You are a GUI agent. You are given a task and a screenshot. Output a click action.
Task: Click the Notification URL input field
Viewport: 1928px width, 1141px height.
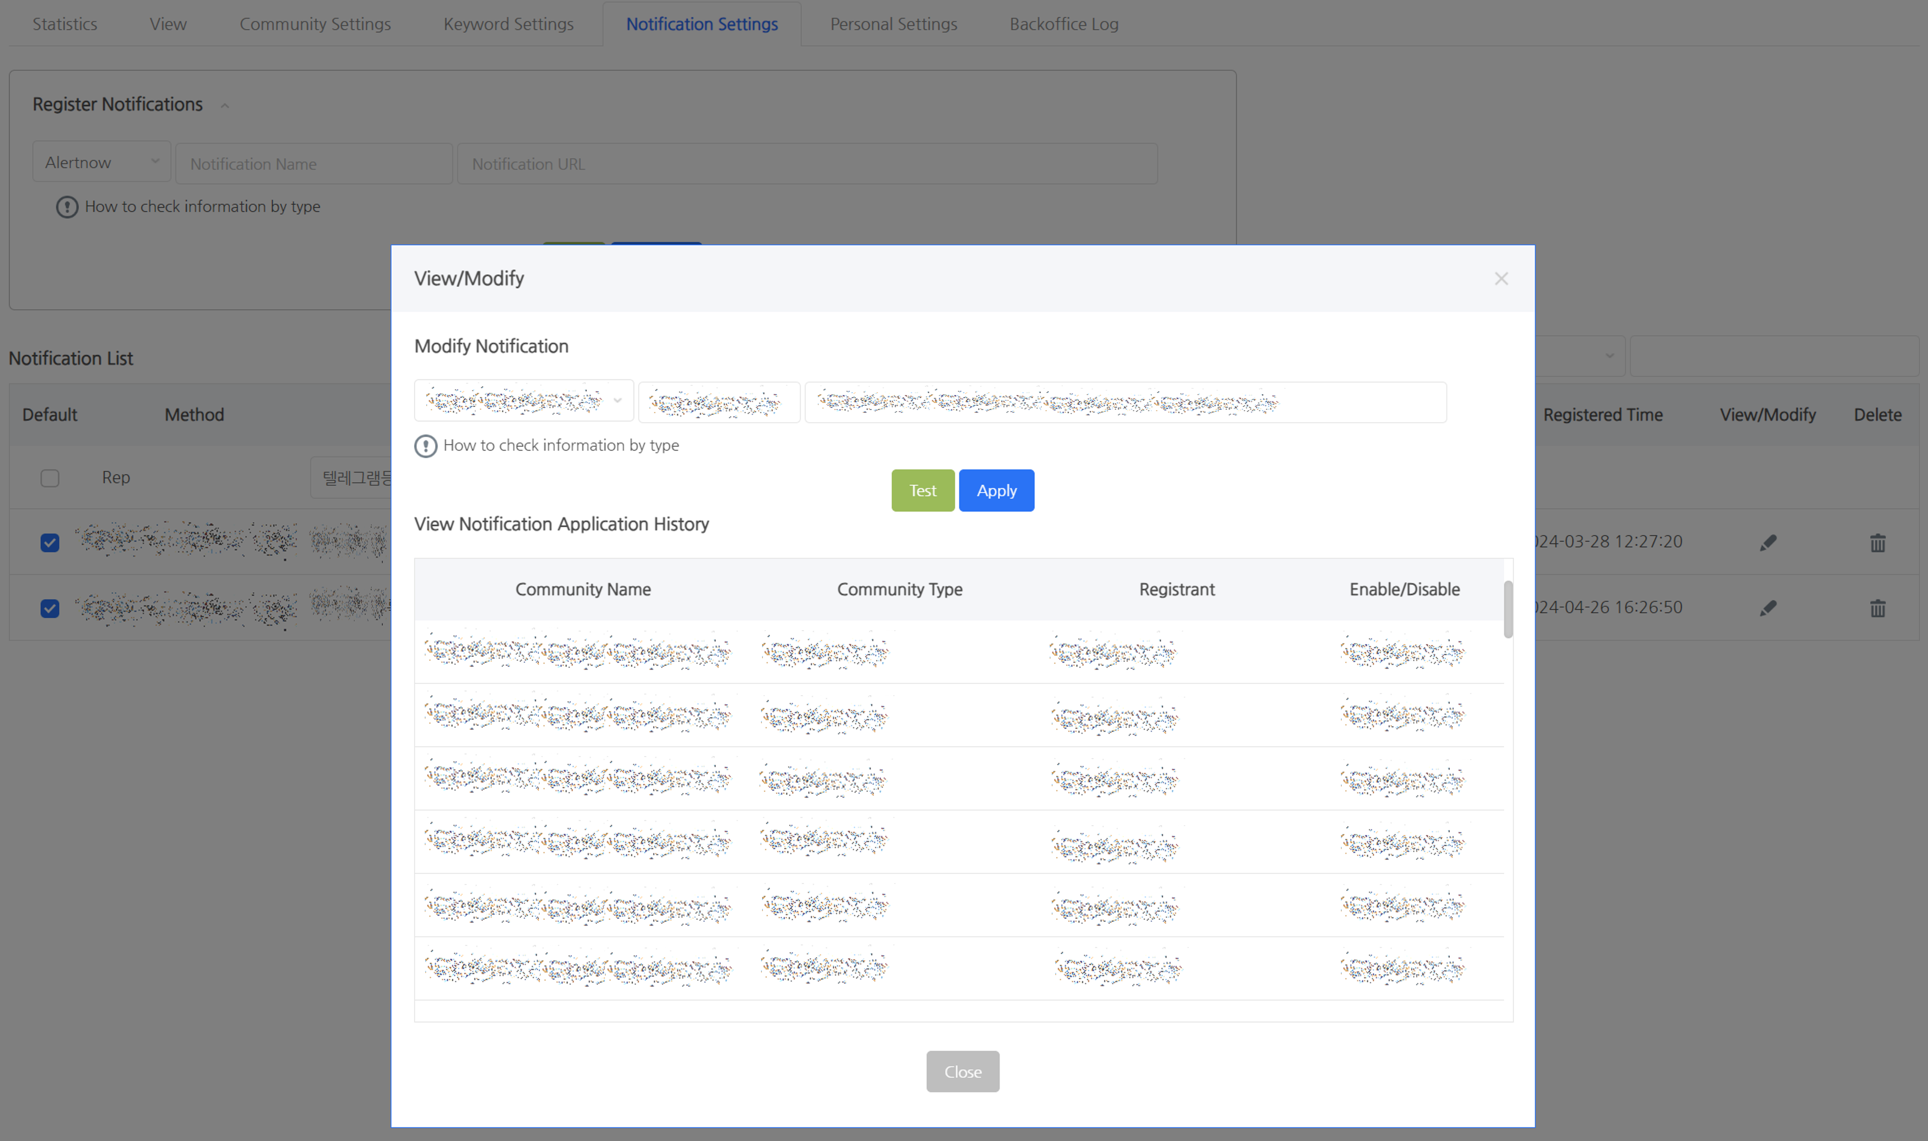[807, 164]
